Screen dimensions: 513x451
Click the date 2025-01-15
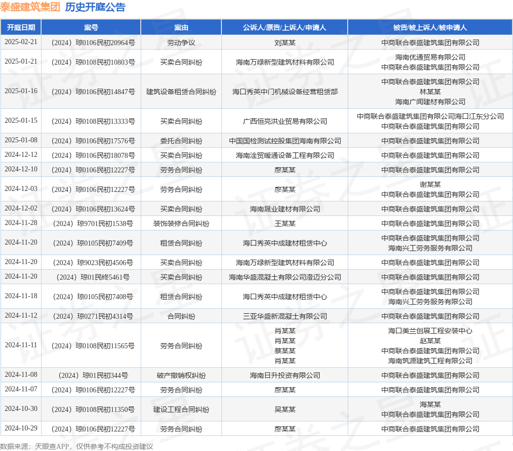pos(21,120)
